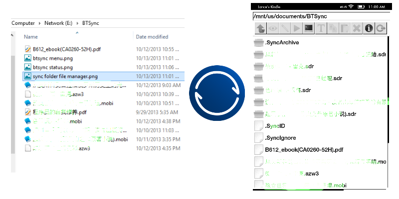The image size is (399, 199).
Task: Click the paste clipboard icon in Kindle toolbar
Action: [345, 28]
